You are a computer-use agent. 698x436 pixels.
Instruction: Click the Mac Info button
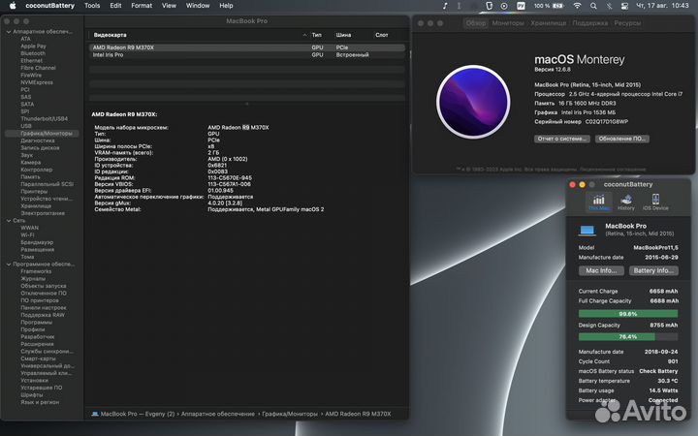click(601, 270)
